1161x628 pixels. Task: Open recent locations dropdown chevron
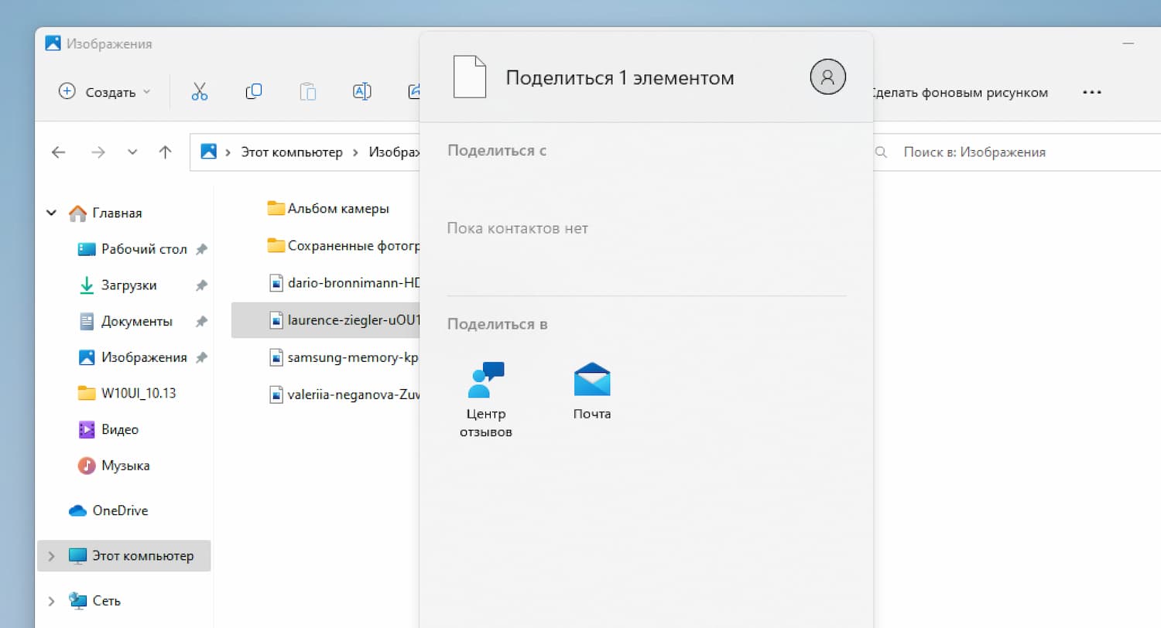[132, 152]
